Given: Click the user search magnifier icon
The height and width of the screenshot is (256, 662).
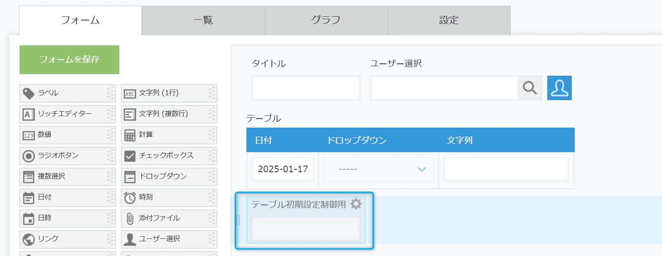Looking at the screenshot, I should coord(530,88).
